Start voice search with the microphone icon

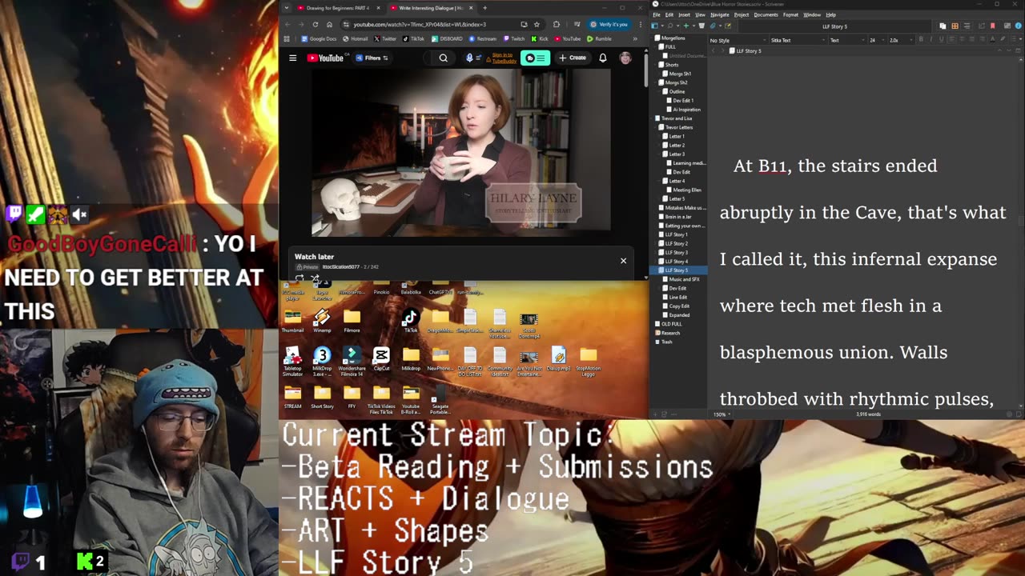[x=468, y=58]
